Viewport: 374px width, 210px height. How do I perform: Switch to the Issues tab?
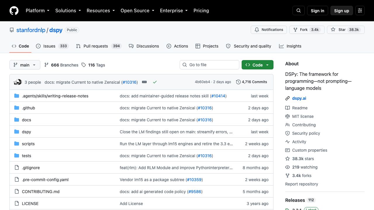52,46
